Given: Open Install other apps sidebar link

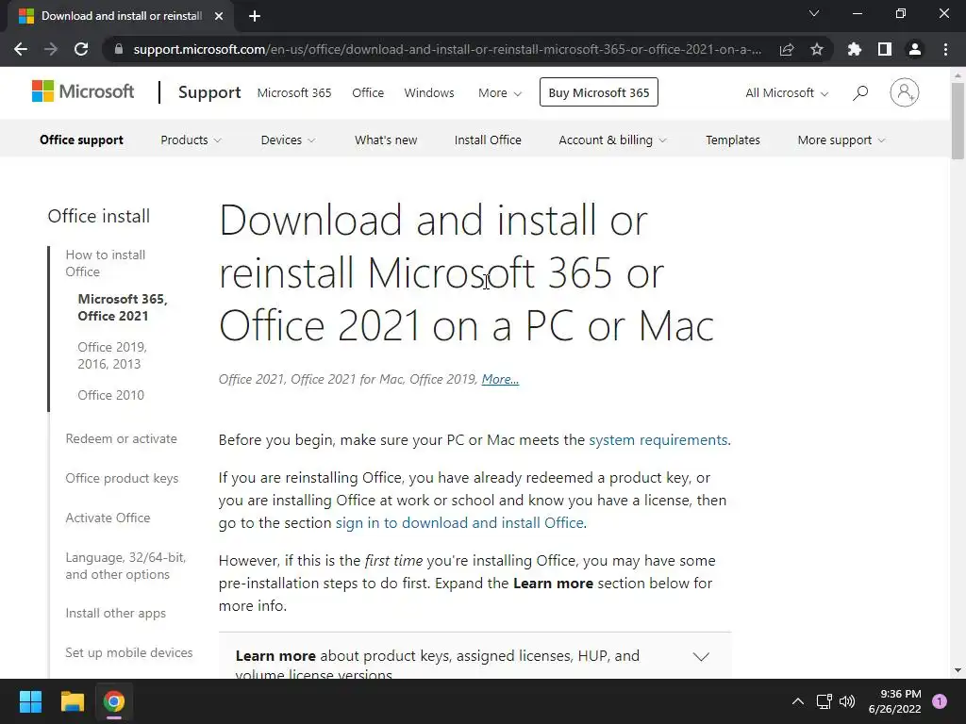Looking at the screenshot, I should 116,613.
